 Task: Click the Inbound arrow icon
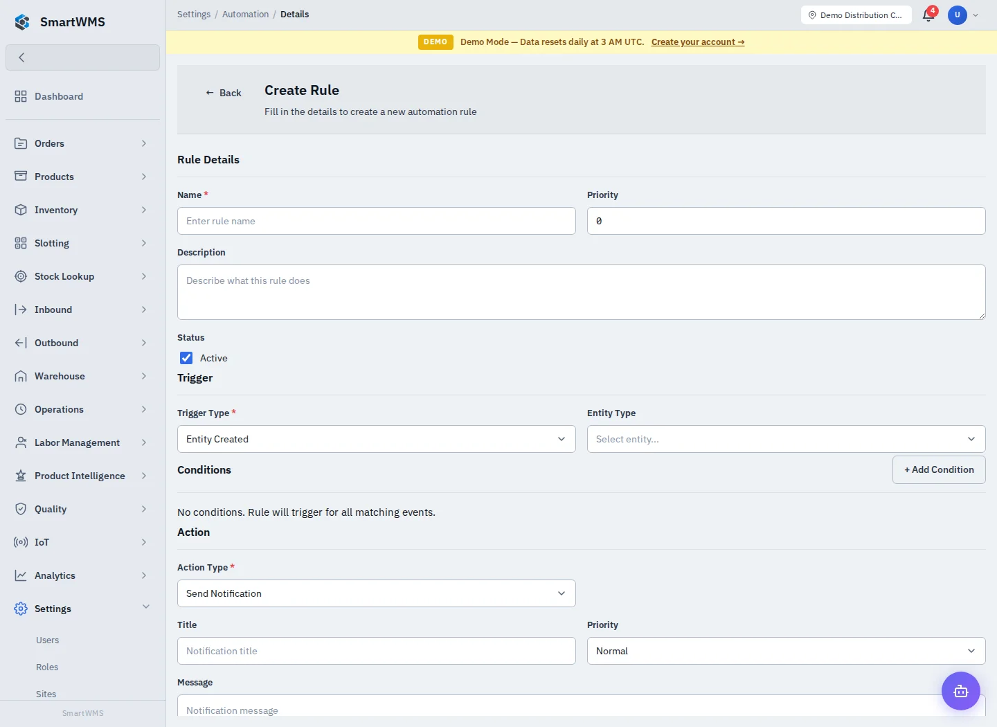click(21, 309)
